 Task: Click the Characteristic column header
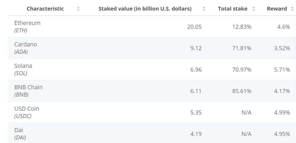[45, 9]
